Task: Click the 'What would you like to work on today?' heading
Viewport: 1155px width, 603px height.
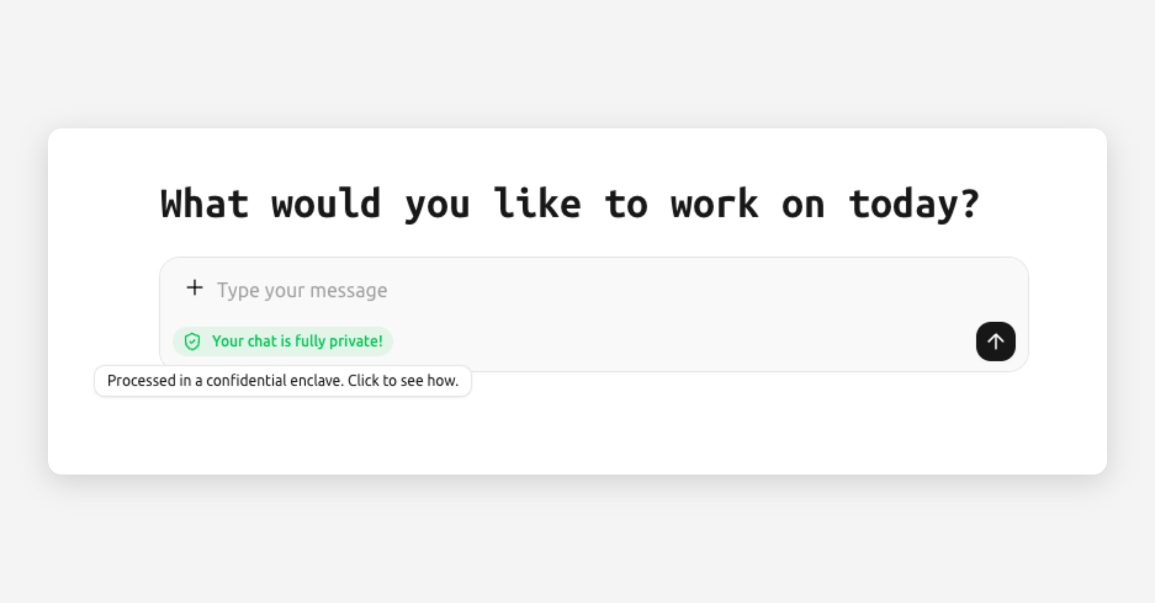Action: pos(570,204)
